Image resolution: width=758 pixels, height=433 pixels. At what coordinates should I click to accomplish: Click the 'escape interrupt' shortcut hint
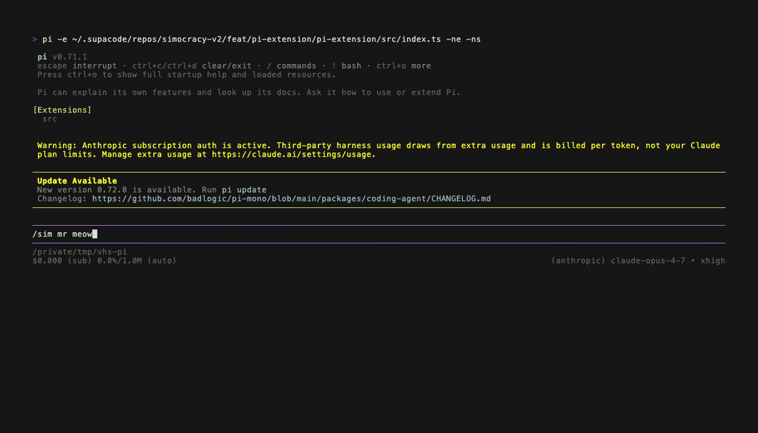pyautogui.click(x=77, y=66)
